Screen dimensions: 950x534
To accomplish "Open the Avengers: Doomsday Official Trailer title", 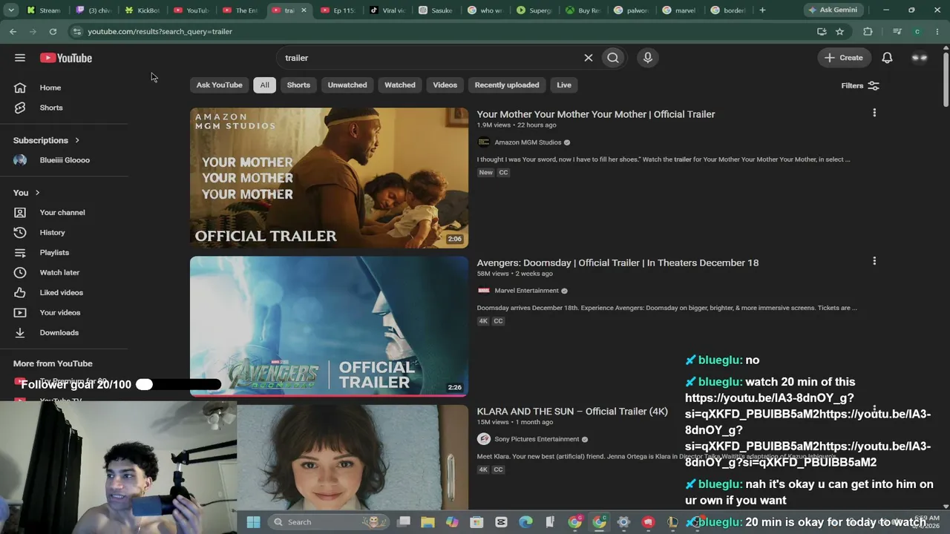I will (x=617, y=263).
